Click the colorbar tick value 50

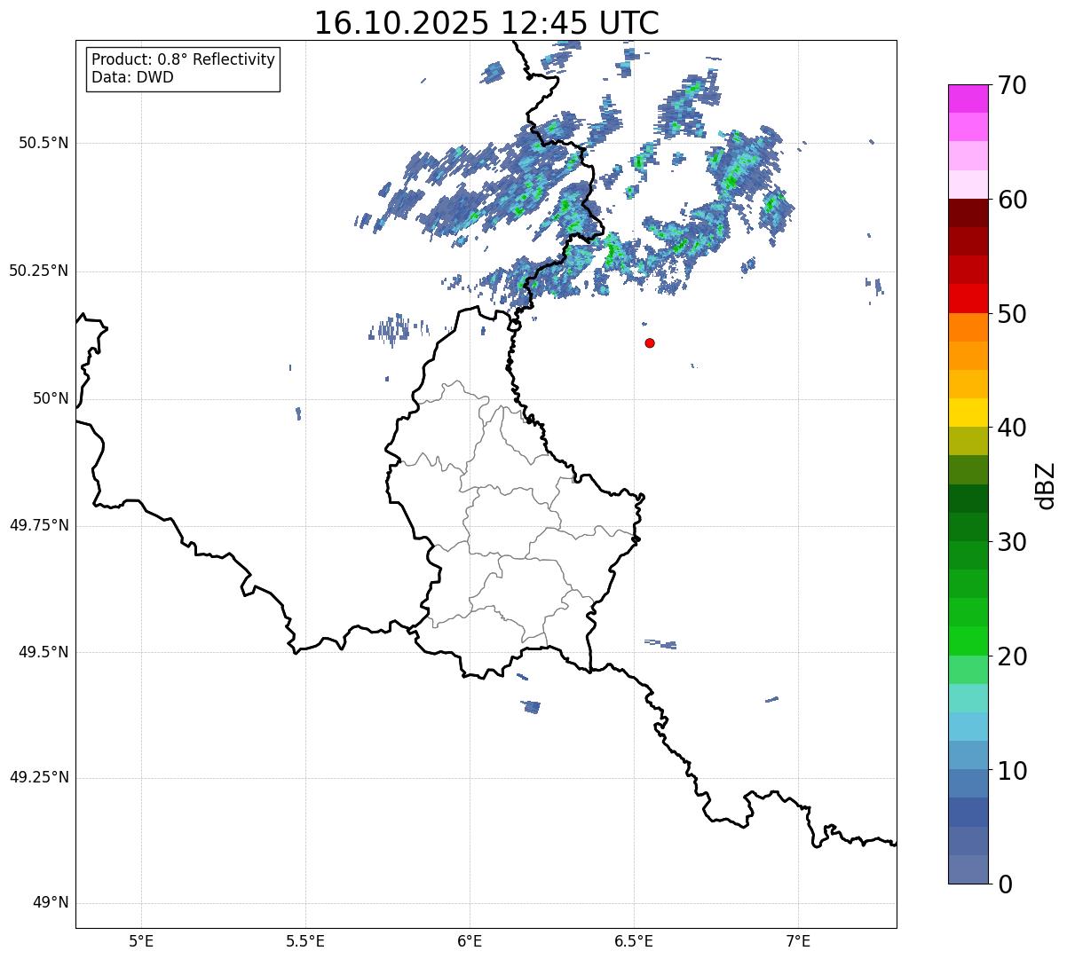tap(1012, 314)
